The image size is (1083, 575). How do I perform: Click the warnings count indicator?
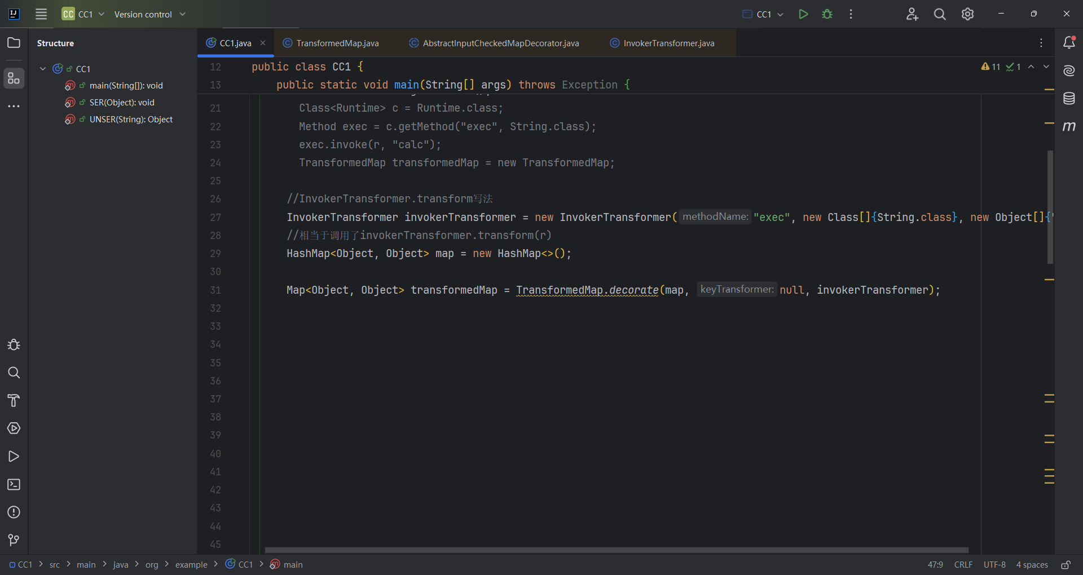point(990,67)
